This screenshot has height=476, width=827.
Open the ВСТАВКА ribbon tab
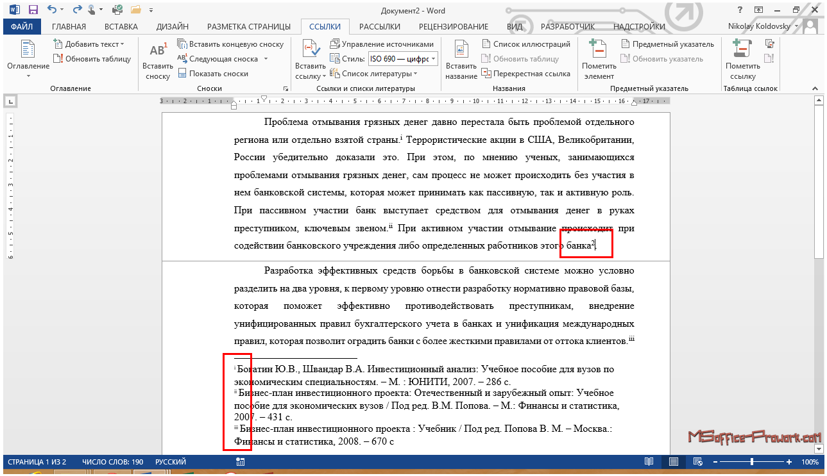tap(121, 26)
